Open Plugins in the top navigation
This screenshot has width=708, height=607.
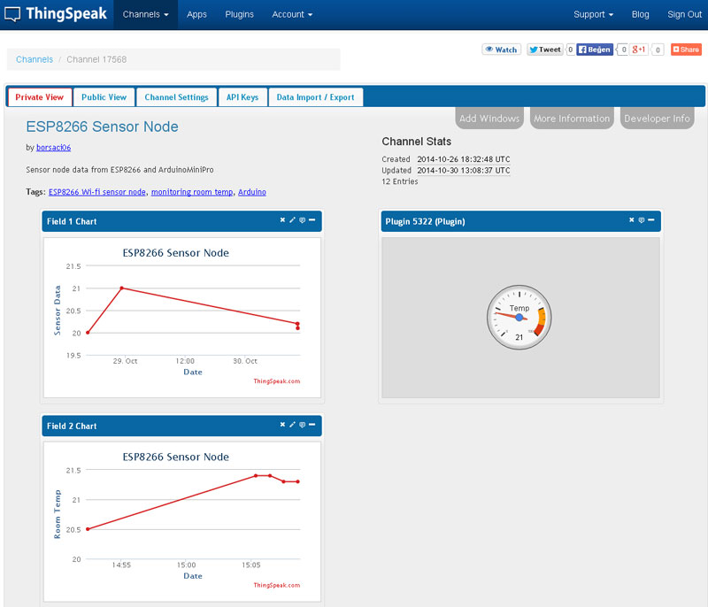[239, 14]
